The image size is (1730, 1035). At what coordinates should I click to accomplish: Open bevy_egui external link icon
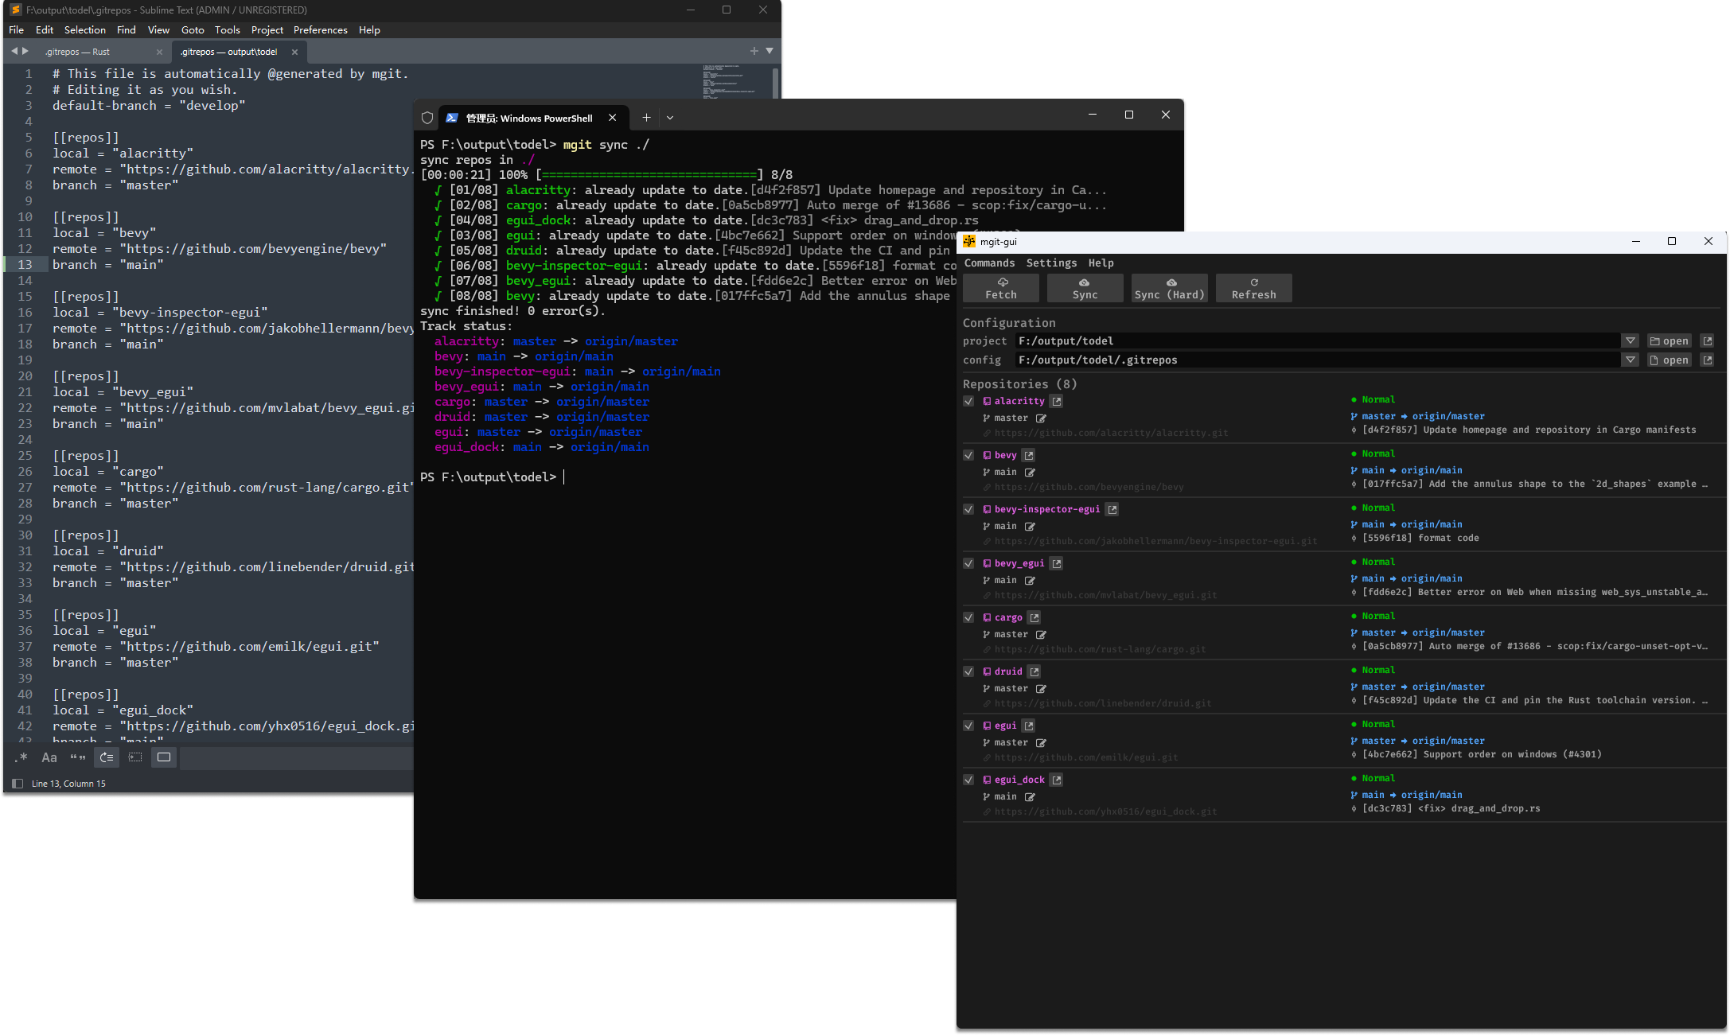click(x=1056, y=564)
